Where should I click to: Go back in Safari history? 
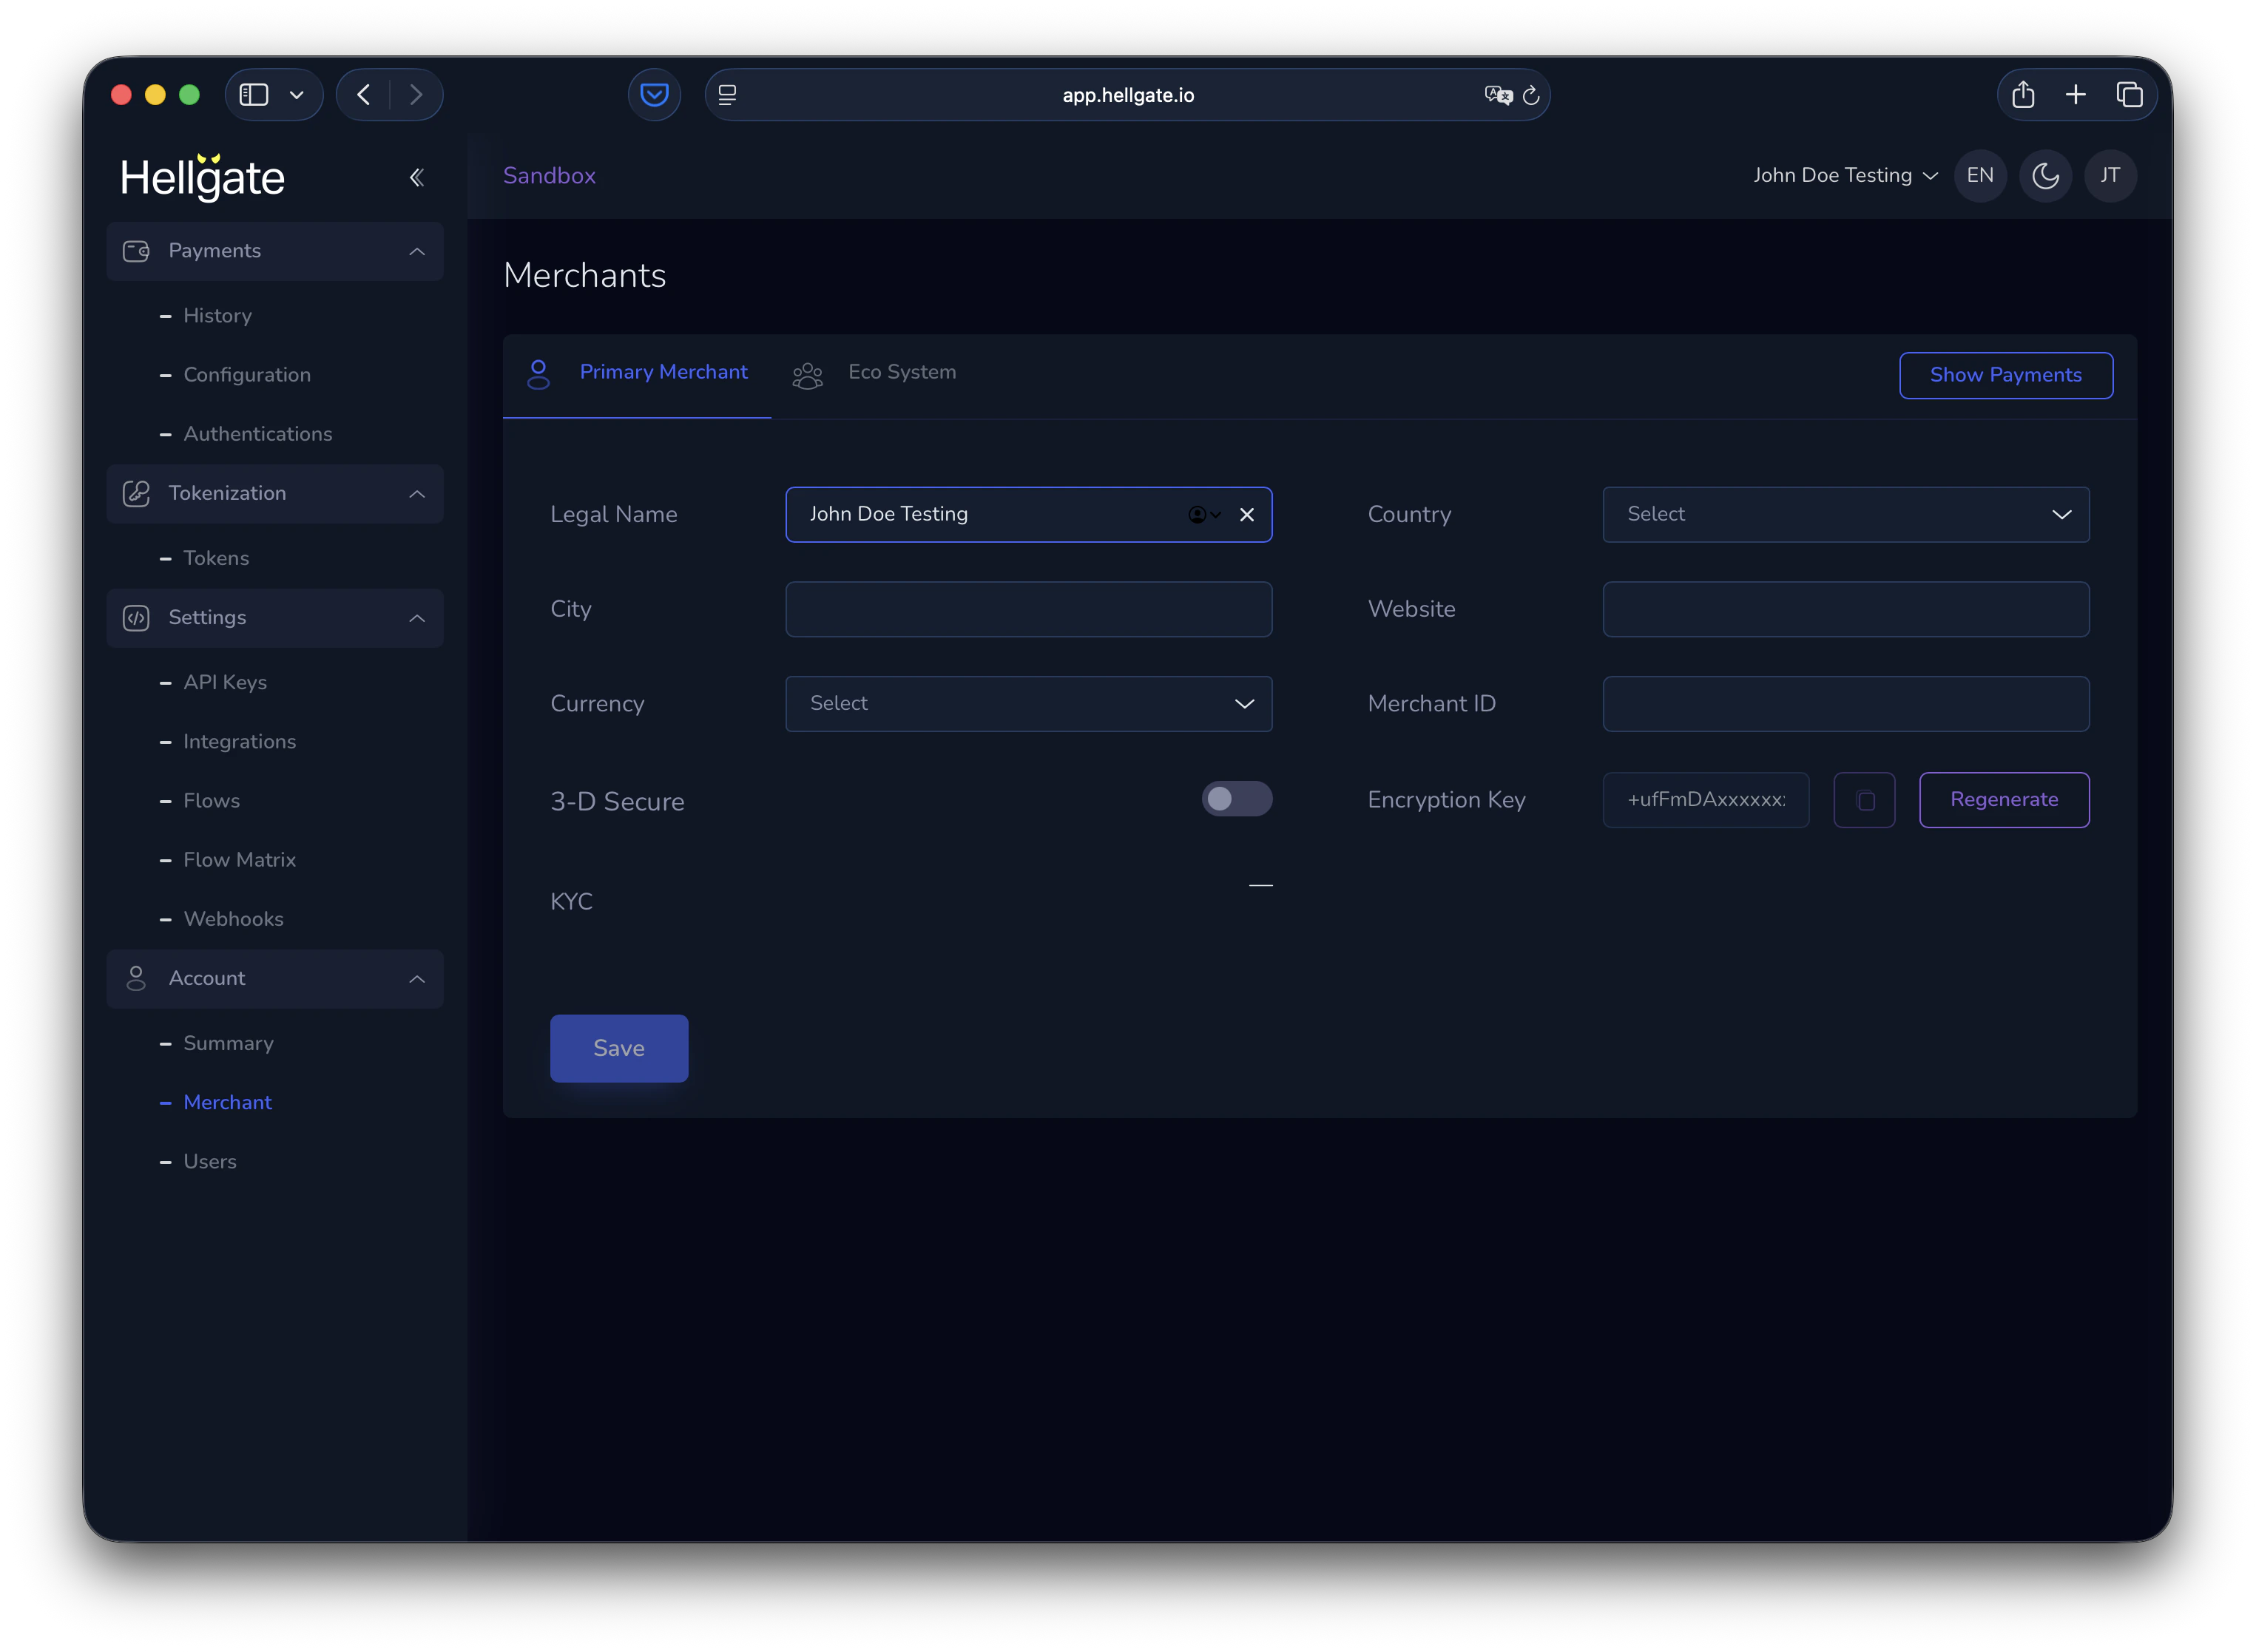pos(364,95)
